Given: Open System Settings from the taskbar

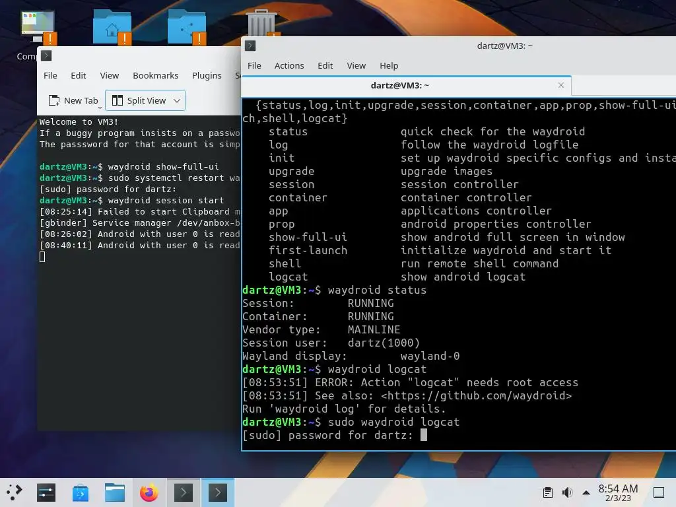Looking at the screenshot, I should [x=46, y=492].
